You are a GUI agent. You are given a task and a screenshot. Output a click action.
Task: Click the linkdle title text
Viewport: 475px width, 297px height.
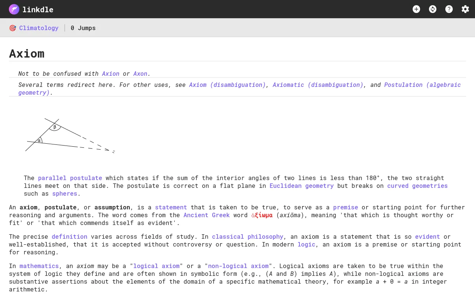pyautogui.click(x=38, y=10)
